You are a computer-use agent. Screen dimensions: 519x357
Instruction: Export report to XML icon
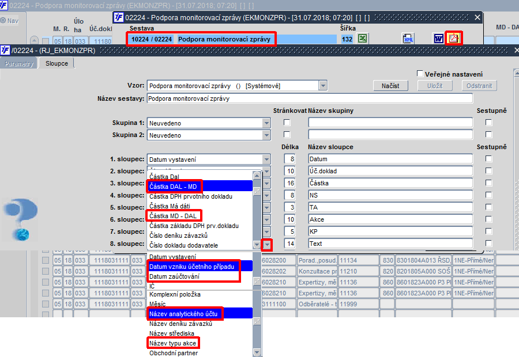tap(408, 39)
